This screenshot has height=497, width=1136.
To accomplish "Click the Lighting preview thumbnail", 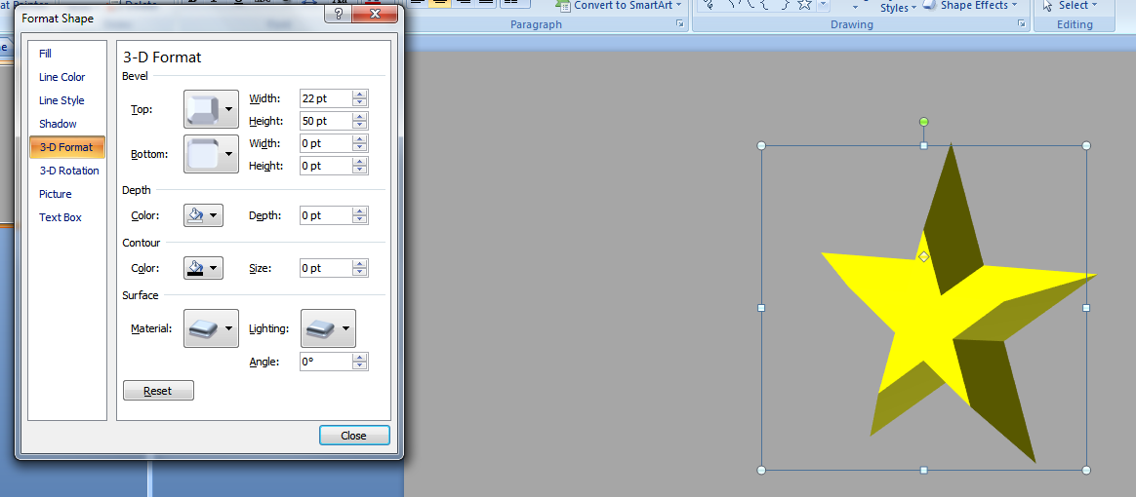I will tap(319, 327).
